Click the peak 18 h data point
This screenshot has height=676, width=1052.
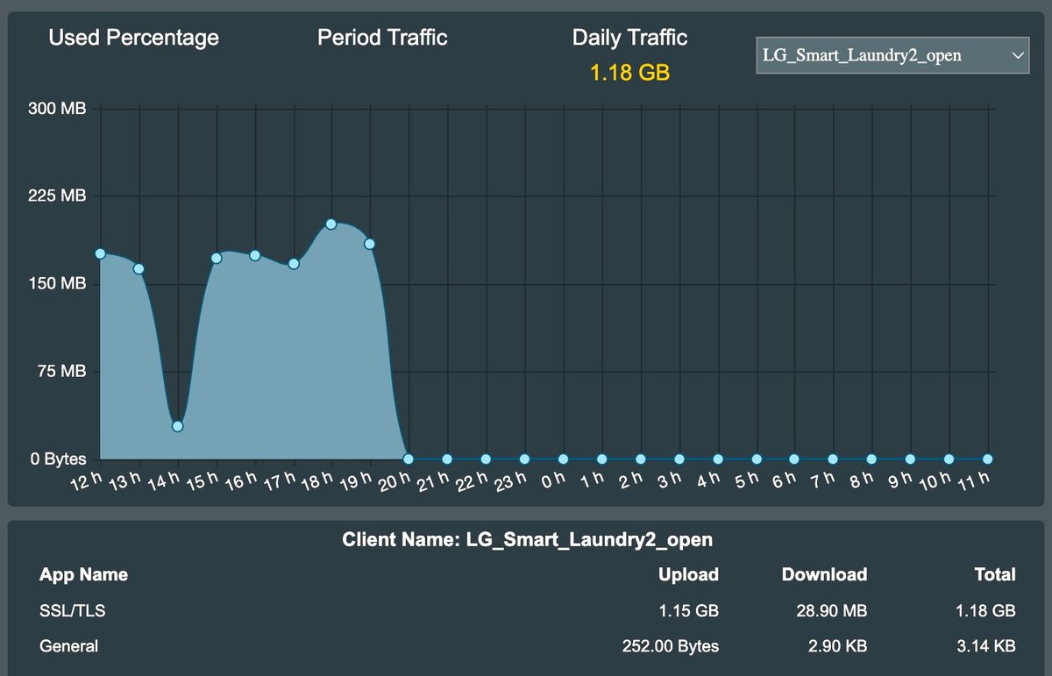pos(331,224)
